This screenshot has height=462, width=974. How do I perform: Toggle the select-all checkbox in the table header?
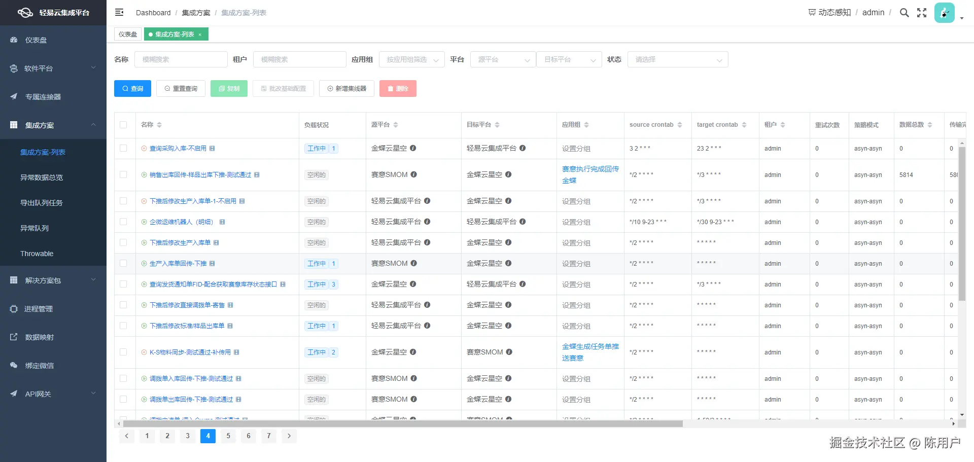124,124
